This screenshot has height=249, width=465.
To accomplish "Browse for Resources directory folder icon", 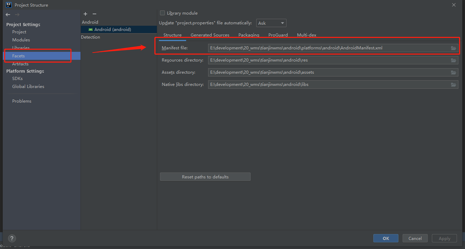I will (453, 60).
